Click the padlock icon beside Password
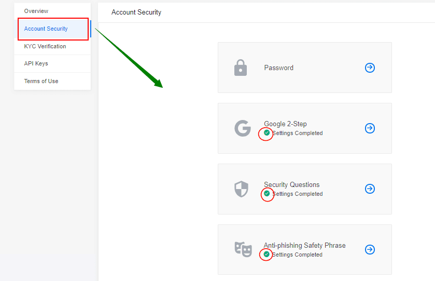Viewport: 435px width, 281px height. click(241, 68)
